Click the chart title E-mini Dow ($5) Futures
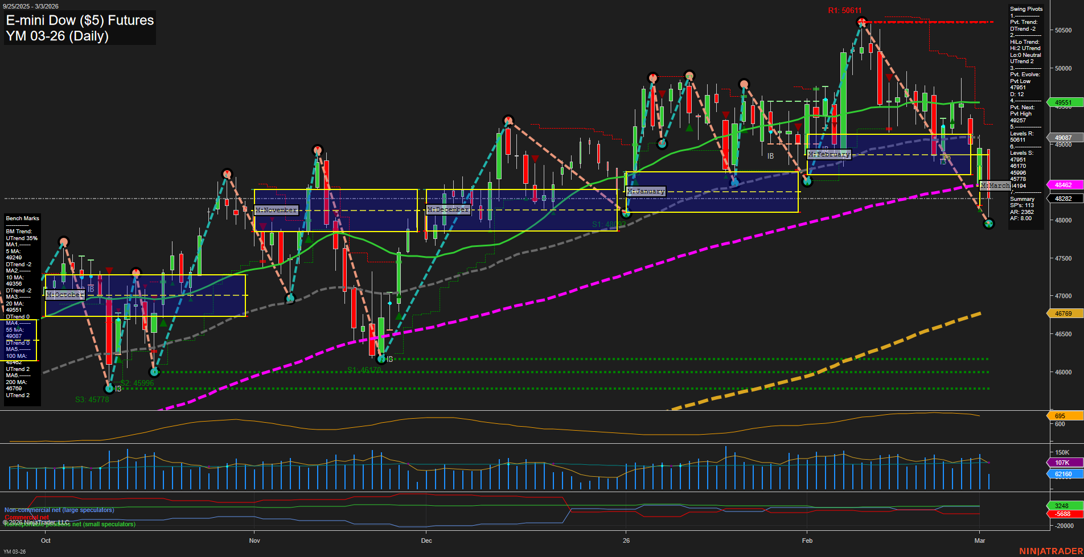The width and height of the screenshot is (1084, 557). pyautogui.click(x=79, y=20)
